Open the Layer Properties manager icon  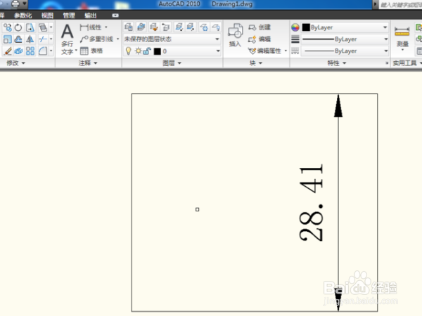point(129,27)
